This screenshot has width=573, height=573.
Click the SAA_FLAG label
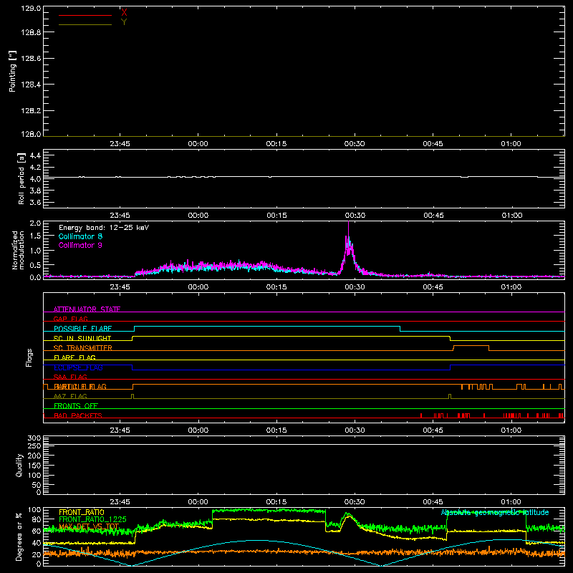[70, 377]
